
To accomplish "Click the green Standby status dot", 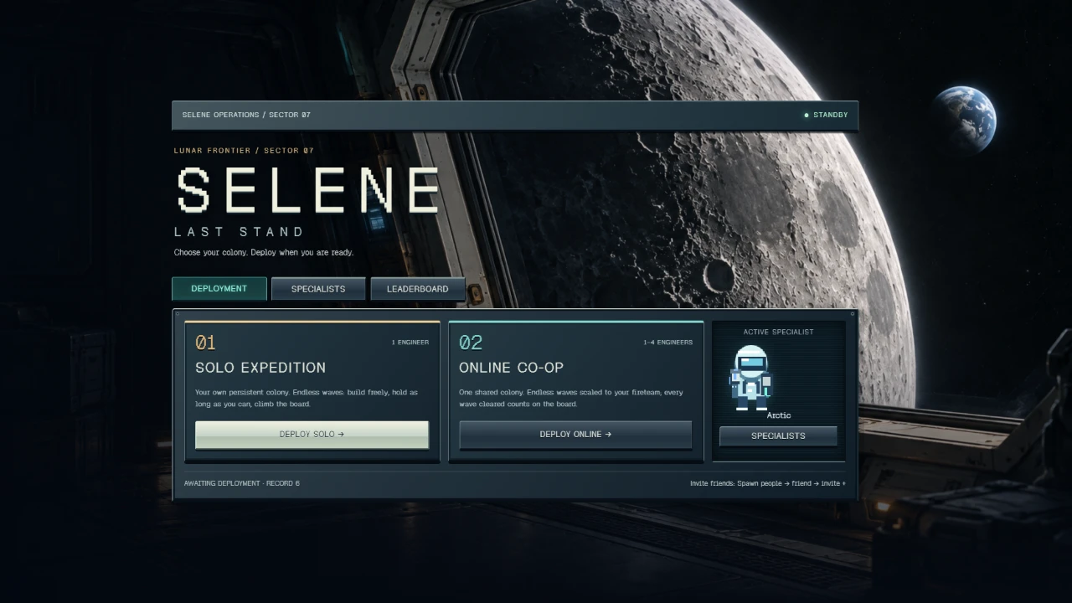I will tap(807, 115).
